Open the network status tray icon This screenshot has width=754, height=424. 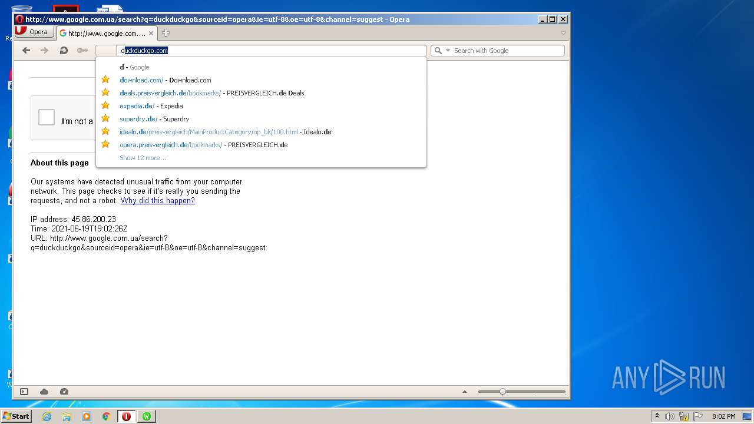coord(684,416)
